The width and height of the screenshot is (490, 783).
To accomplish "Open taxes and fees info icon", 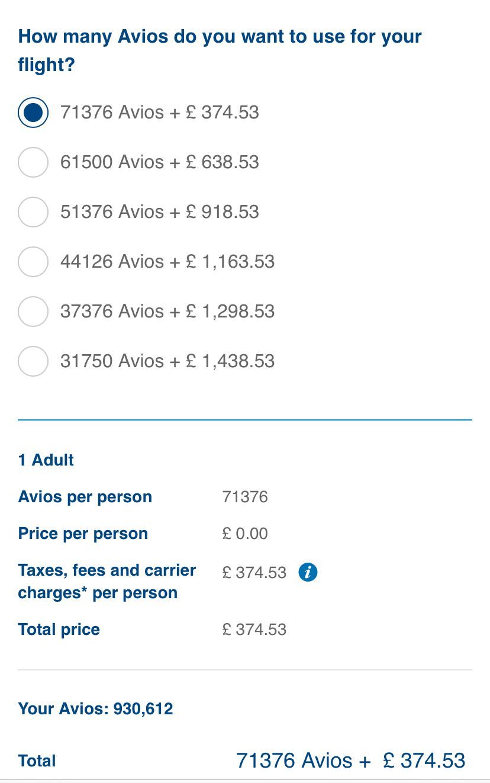I will [x=308, y=572].
